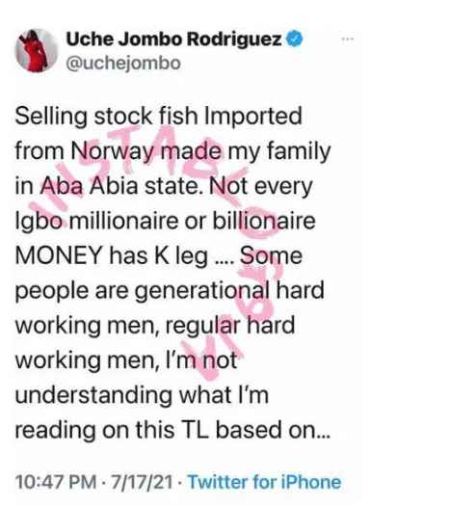The width and height of the screenshot is (450, 506).
Task: Open the Uche Jombo Rodriguez display name
Action: pos(173,40)
